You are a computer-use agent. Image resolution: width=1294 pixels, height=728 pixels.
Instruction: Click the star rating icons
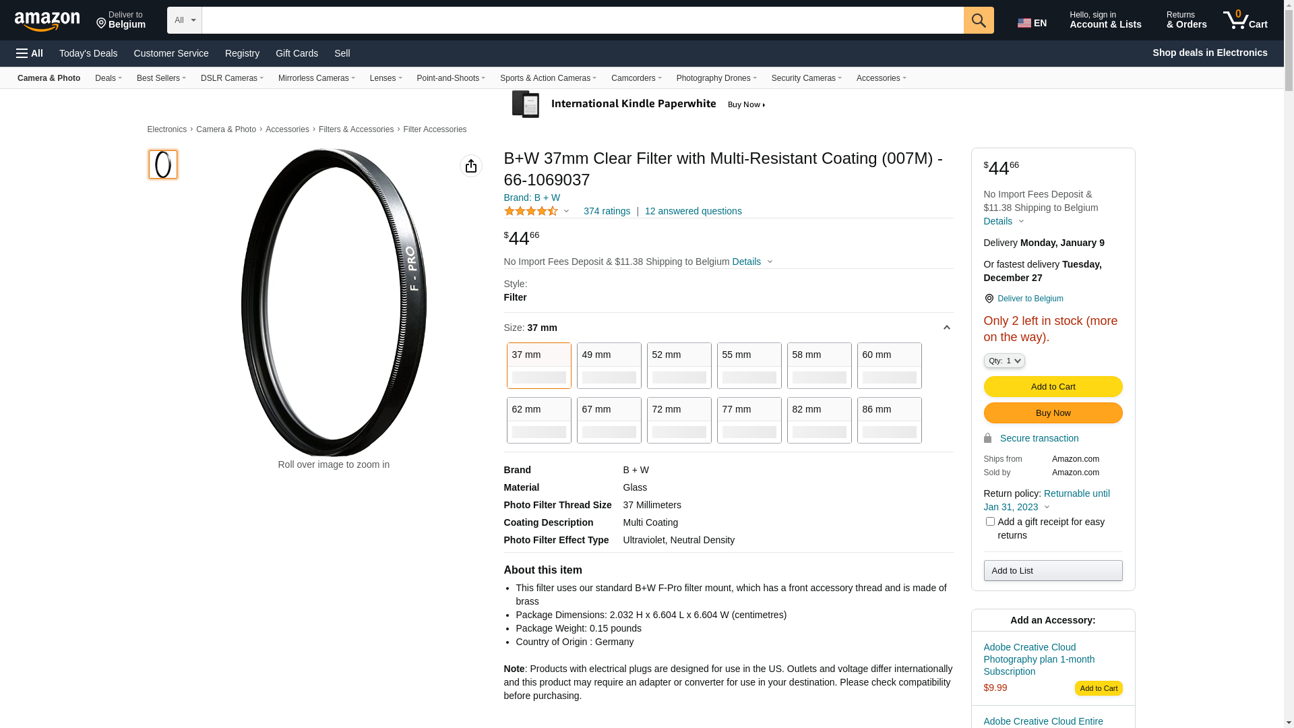[x=531, y=211]
